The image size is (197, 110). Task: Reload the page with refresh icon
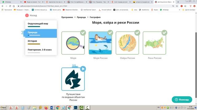[x=10, y=6]
